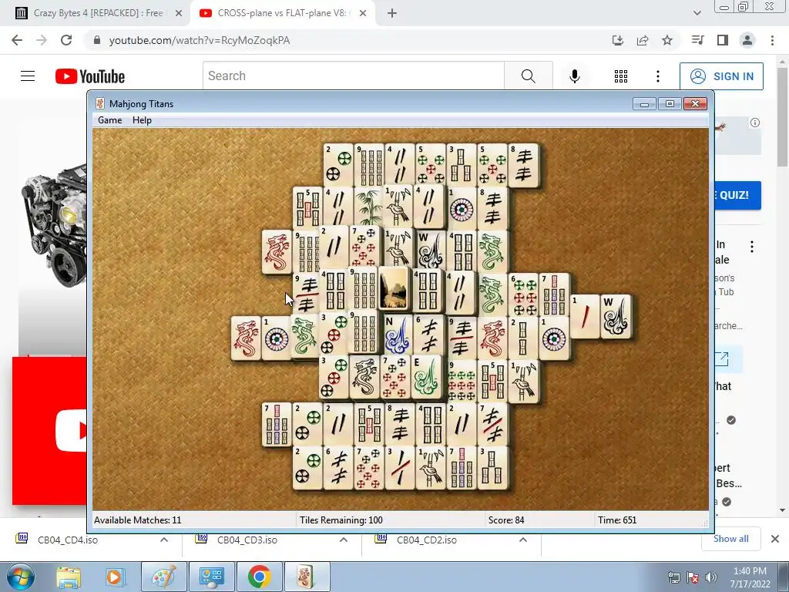This screenshot has width=789, height=592.
Task: Click the YouTube SIGN IN button
Action: [x=721, y=76]
